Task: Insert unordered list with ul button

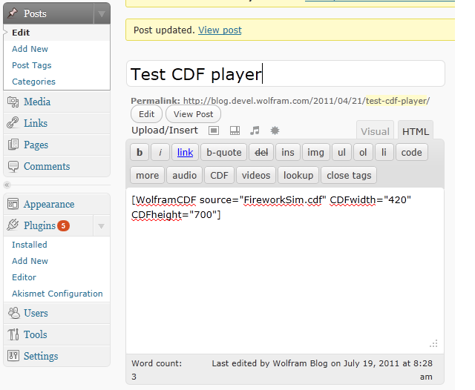Action: tap(341, 152)
